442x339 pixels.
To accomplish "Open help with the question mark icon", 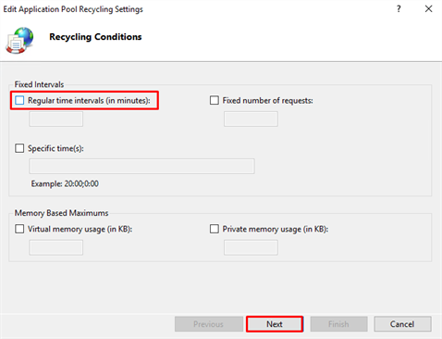I will point(399,9).
